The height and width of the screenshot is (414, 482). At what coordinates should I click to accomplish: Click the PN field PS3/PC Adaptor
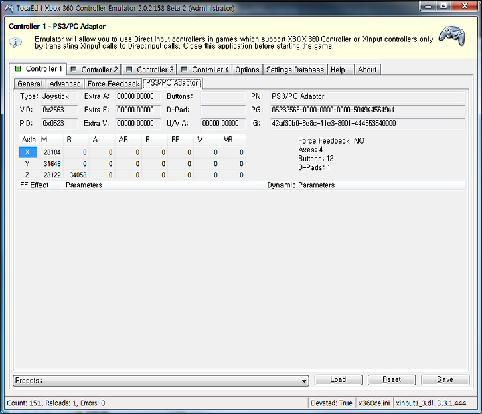pyautogui.click(x=368, y=96)
